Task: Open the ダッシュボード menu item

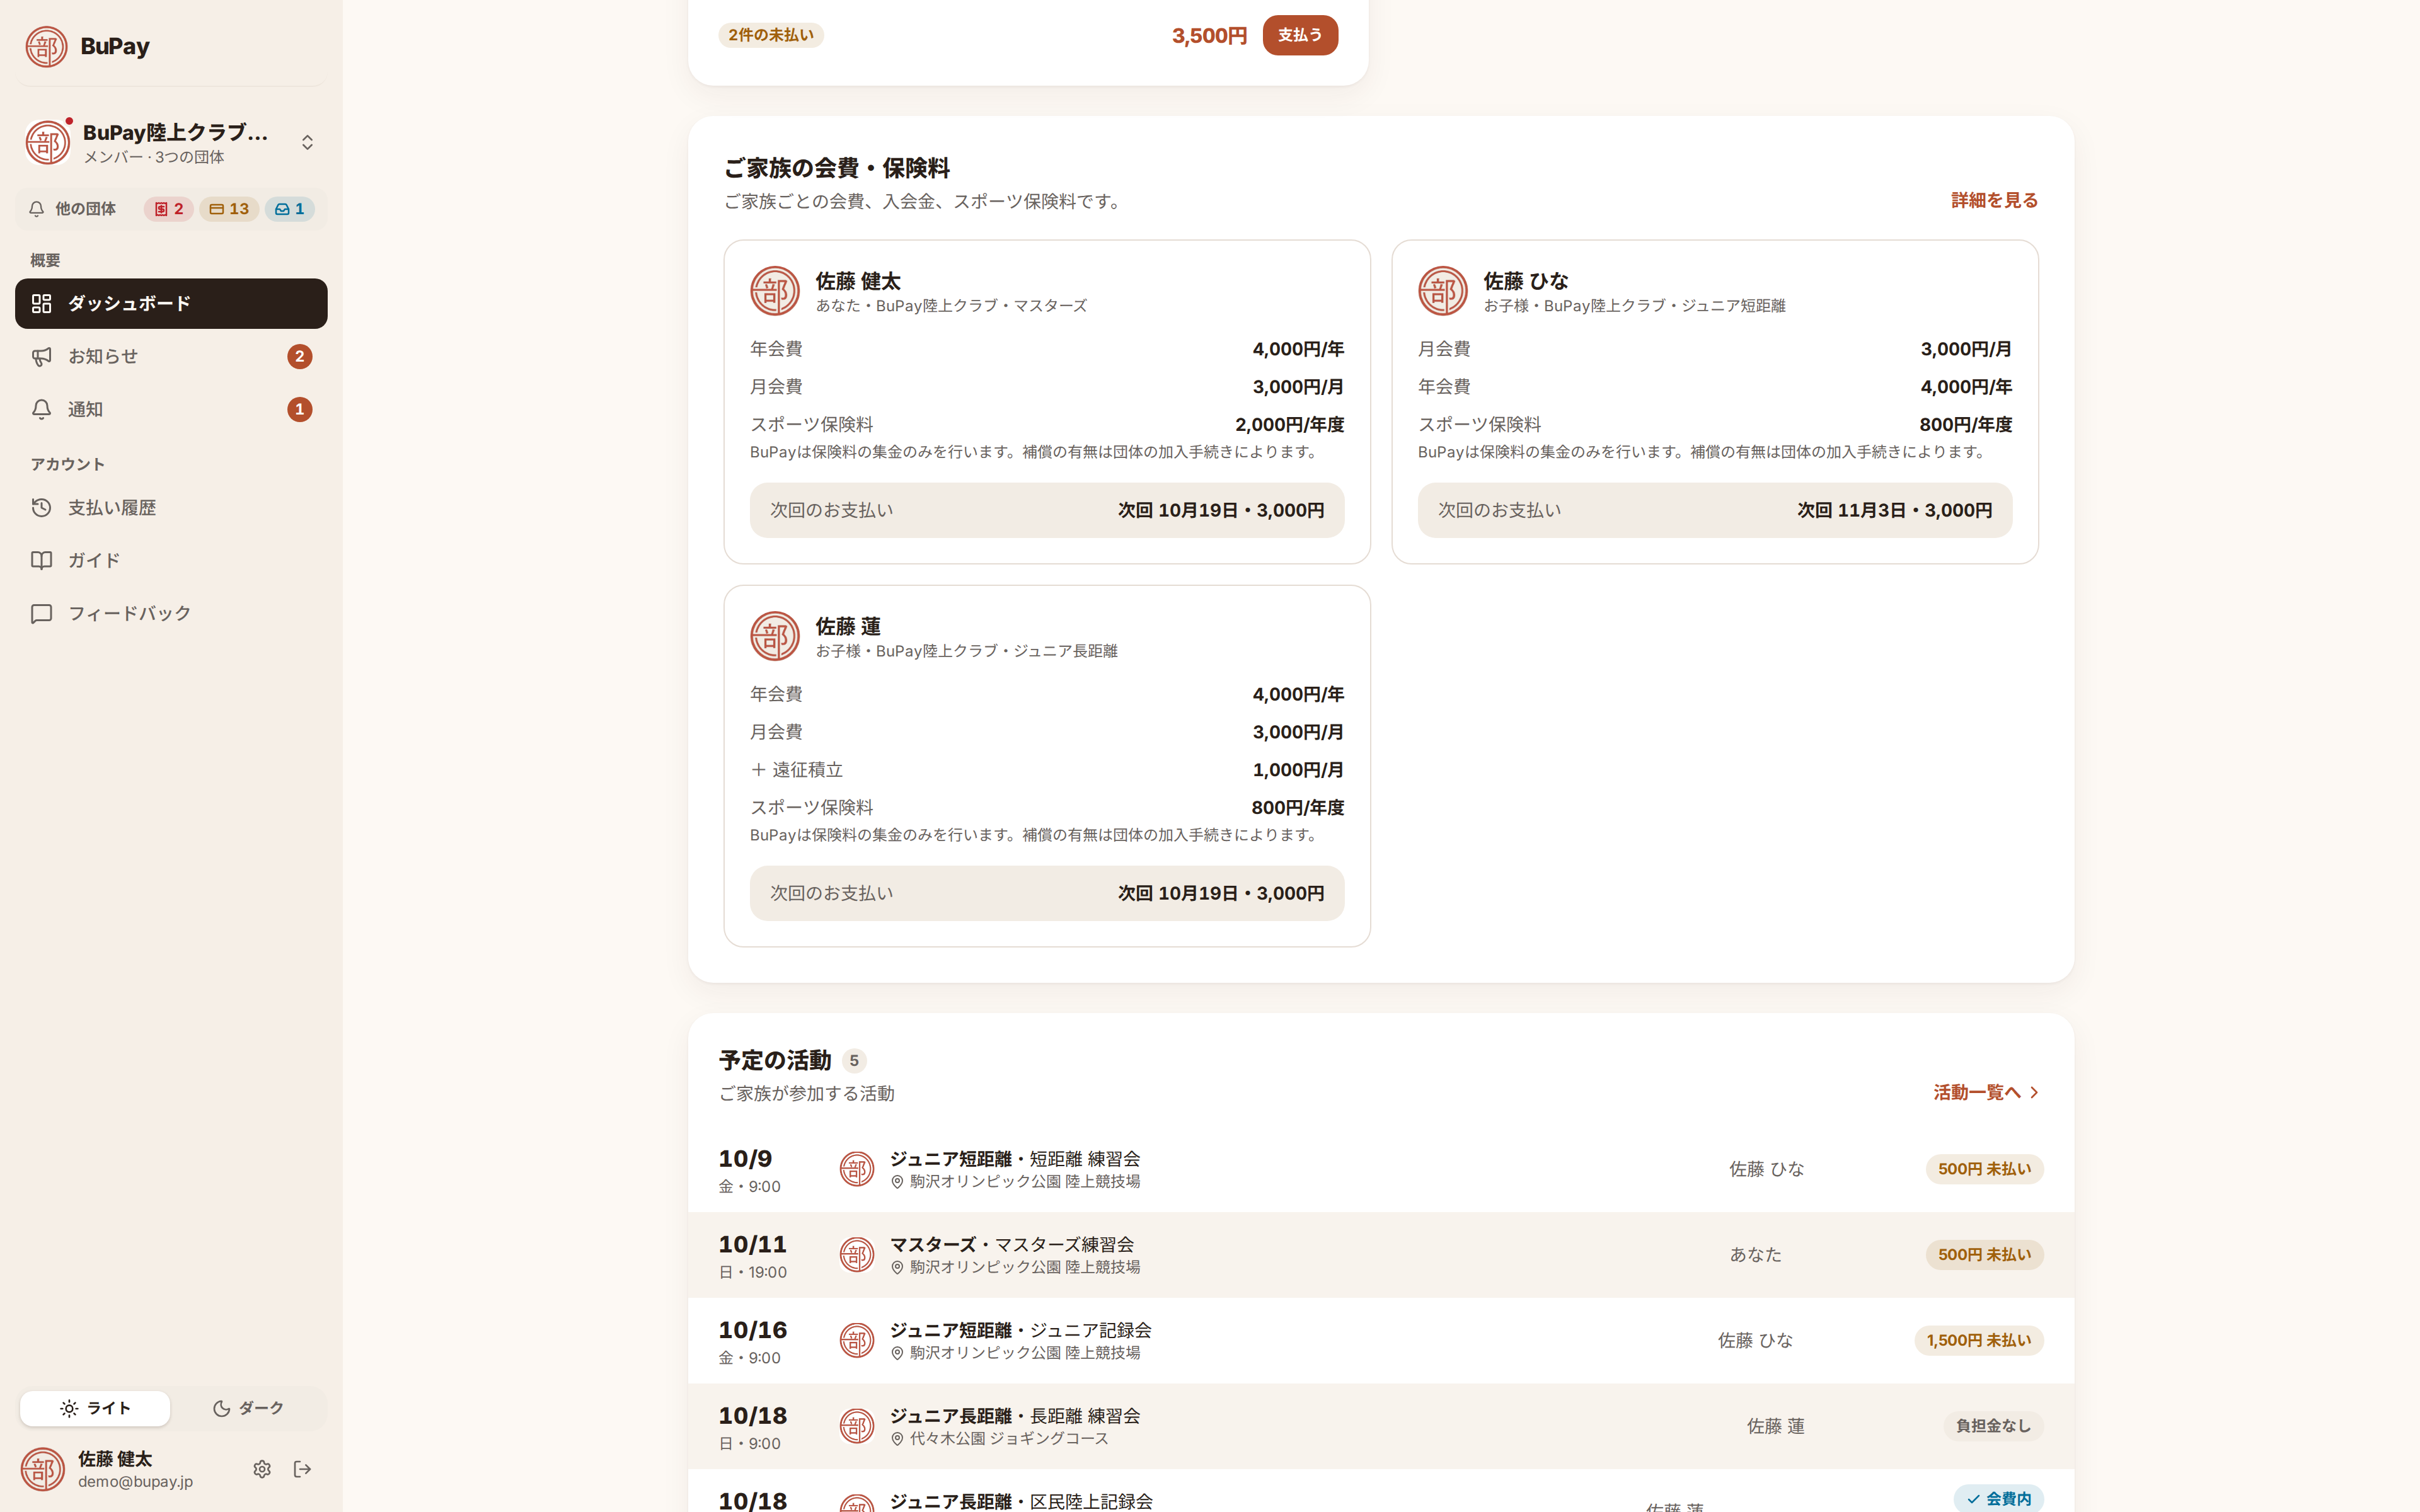Action: (x=171, y=303)
